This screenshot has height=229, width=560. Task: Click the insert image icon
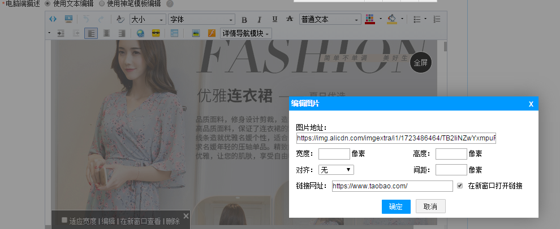[196, 33]
